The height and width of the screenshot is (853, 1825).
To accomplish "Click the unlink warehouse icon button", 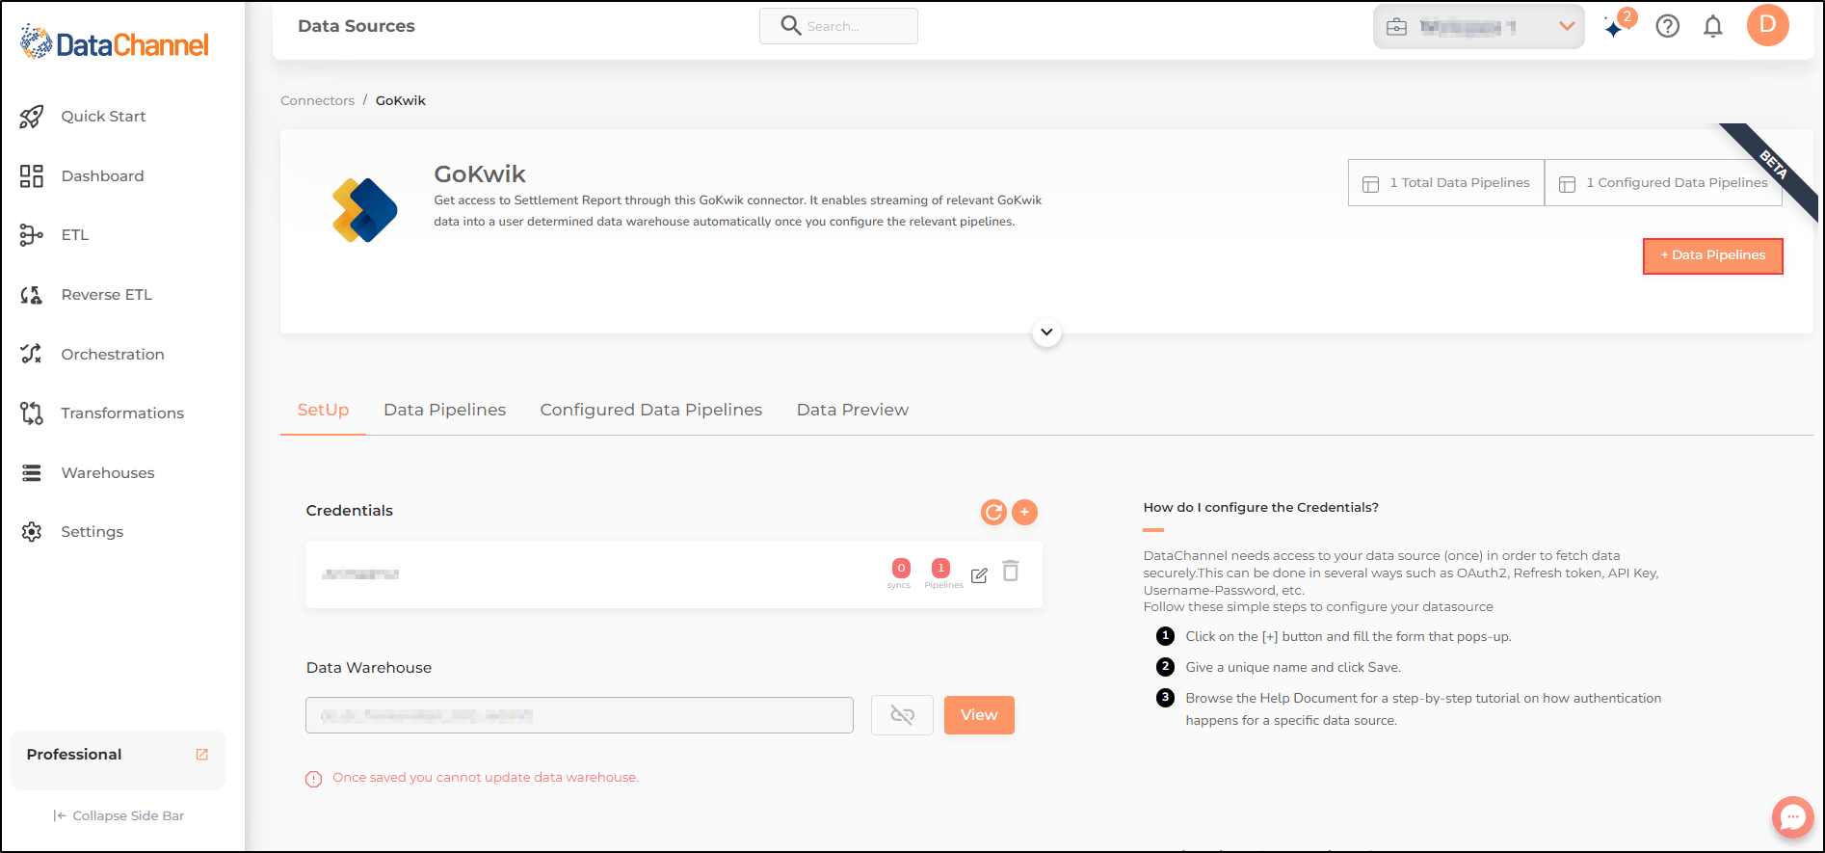I will click(902, 715).
